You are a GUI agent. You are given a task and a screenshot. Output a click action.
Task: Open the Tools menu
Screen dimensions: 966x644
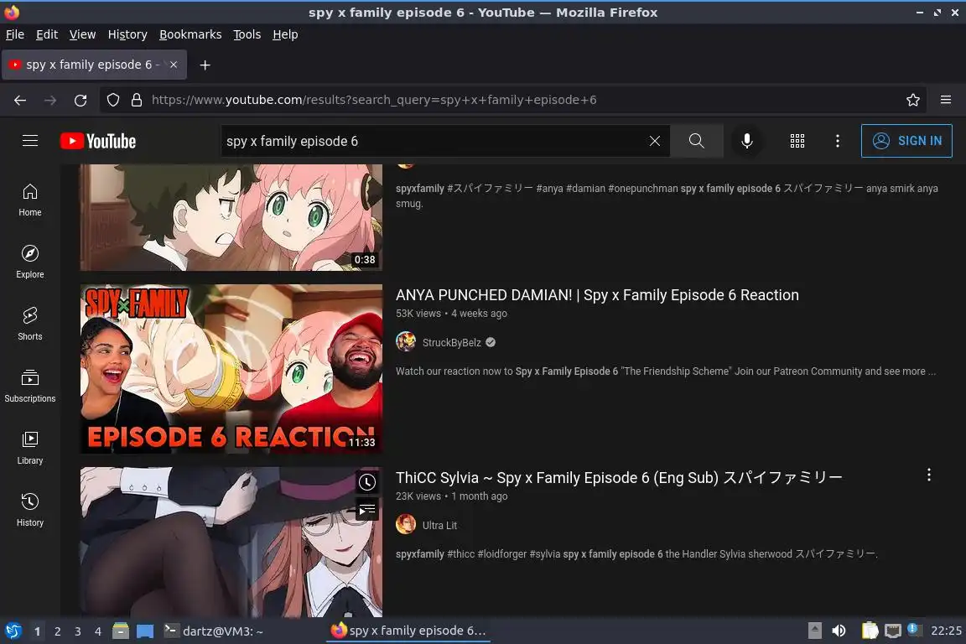247,34
